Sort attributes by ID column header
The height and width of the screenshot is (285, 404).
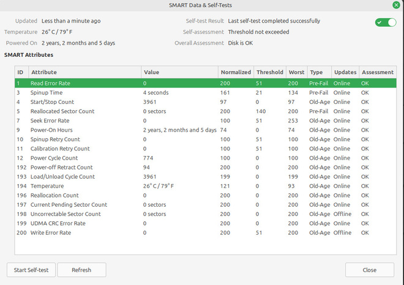(21, 72)
